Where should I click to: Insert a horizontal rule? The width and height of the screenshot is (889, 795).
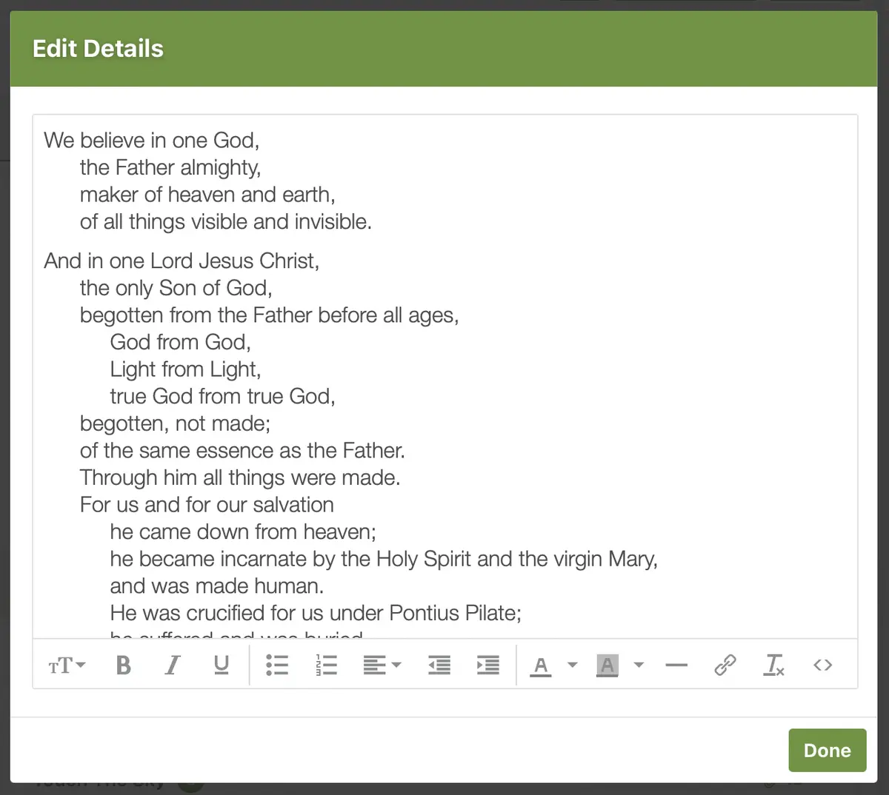(x=676, y=665)
